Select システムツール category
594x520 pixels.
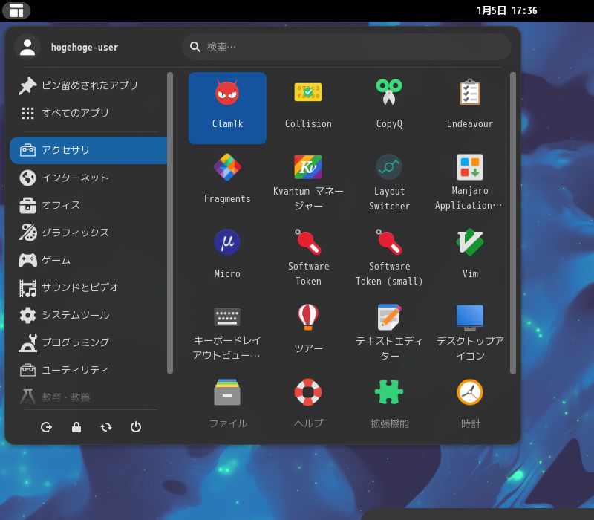(88, 315)
